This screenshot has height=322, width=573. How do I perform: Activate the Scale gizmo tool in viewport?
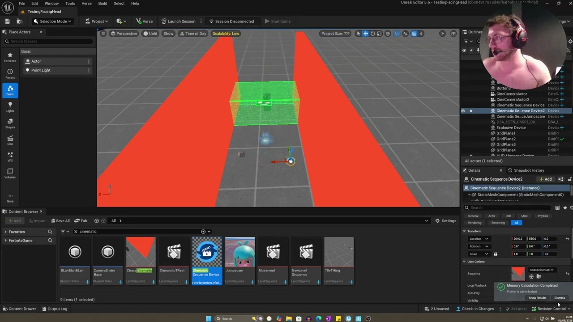(379, 34)
